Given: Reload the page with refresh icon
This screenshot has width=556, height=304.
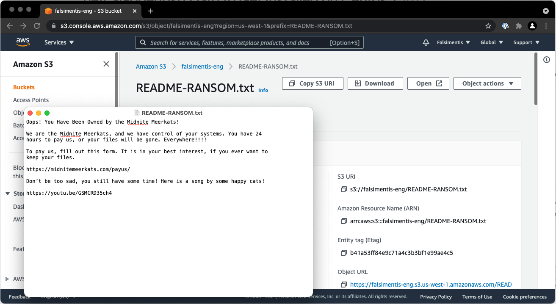Looking at the screenshot, I should point(37,26).
